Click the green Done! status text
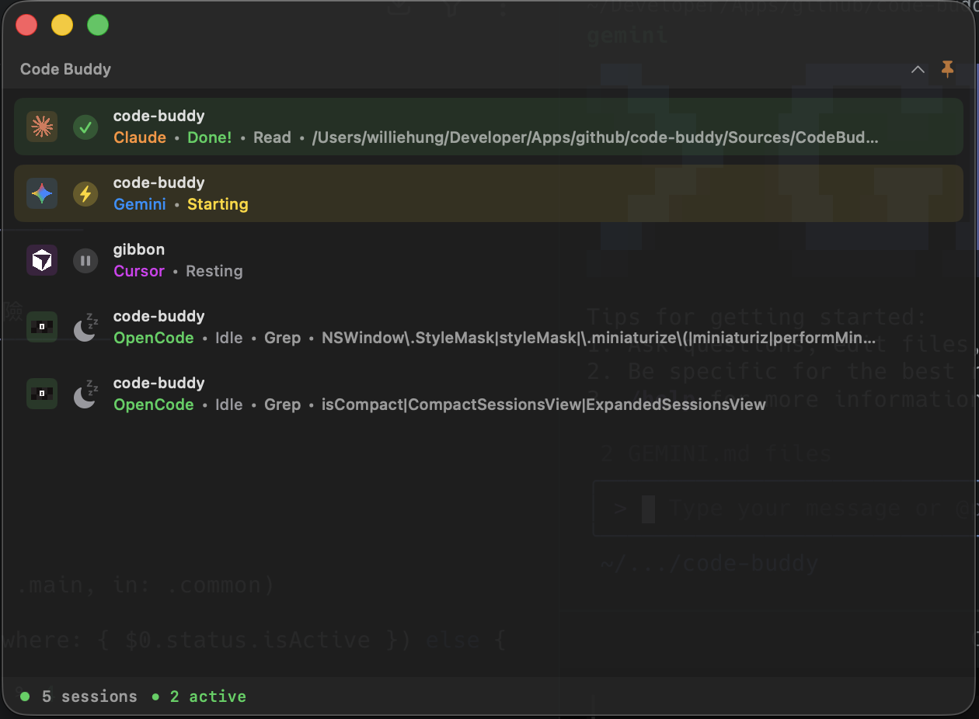The height and width of the screenshot is (719, 979). [x=210, y=137]
